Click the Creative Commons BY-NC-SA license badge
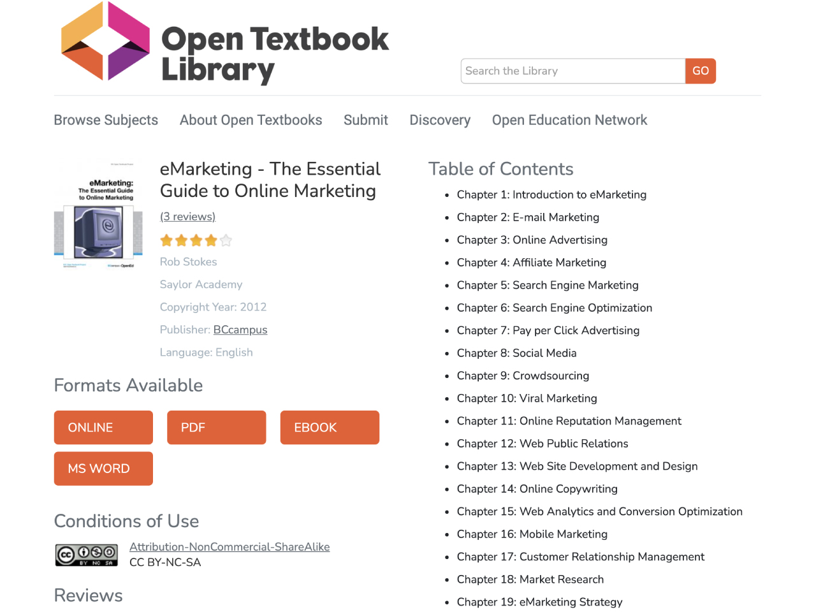The width and height of the screenshot is (816, 612). pyautogui.click(x=87, y=555)
